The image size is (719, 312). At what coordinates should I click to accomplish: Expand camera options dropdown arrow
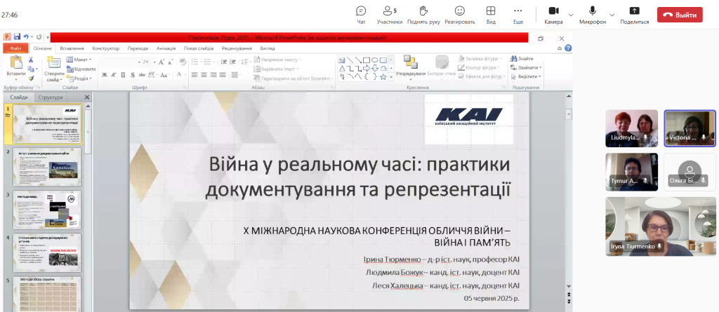[571, 14]
